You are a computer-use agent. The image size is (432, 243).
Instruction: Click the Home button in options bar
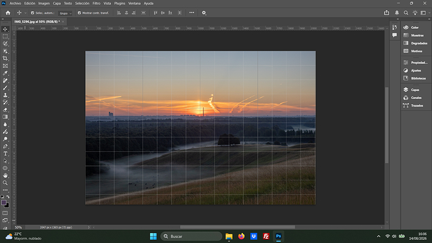[8, 13]
